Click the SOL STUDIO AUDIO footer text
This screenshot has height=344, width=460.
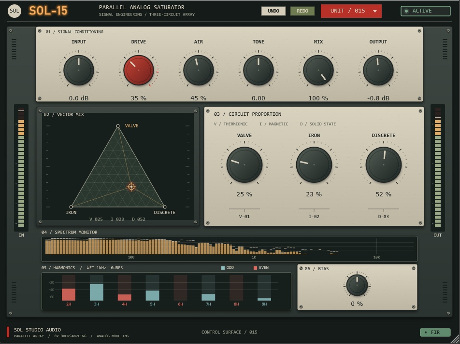coord(37,330)
